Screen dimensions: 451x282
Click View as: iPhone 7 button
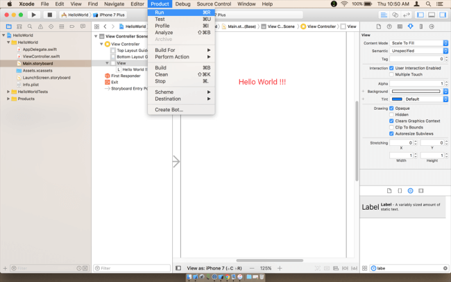tap(214, 268)
